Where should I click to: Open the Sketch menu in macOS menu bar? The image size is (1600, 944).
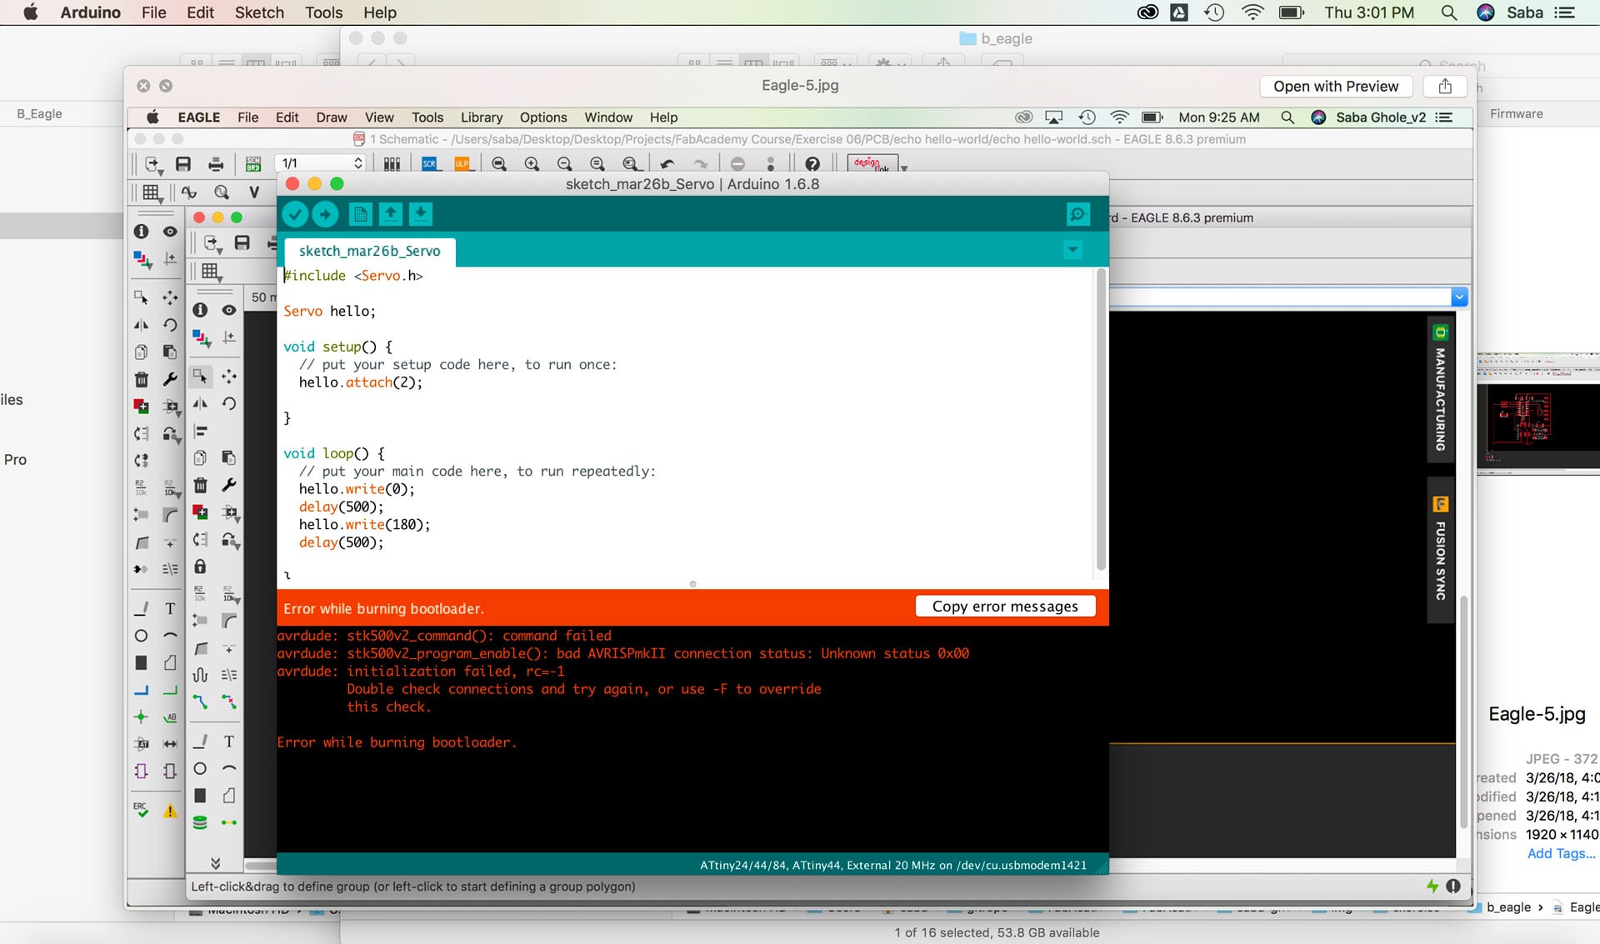click(x=259, y=12)
